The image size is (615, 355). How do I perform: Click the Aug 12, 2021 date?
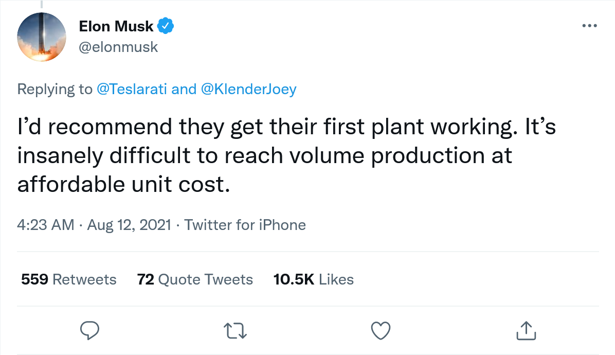pos(129,225)
